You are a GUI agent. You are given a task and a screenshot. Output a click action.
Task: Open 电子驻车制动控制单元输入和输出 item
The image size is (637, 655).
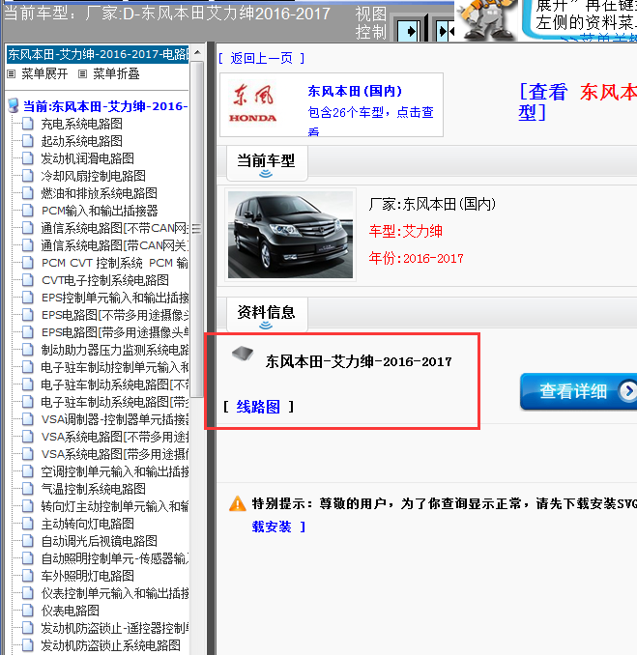click(x=115, y=367)
